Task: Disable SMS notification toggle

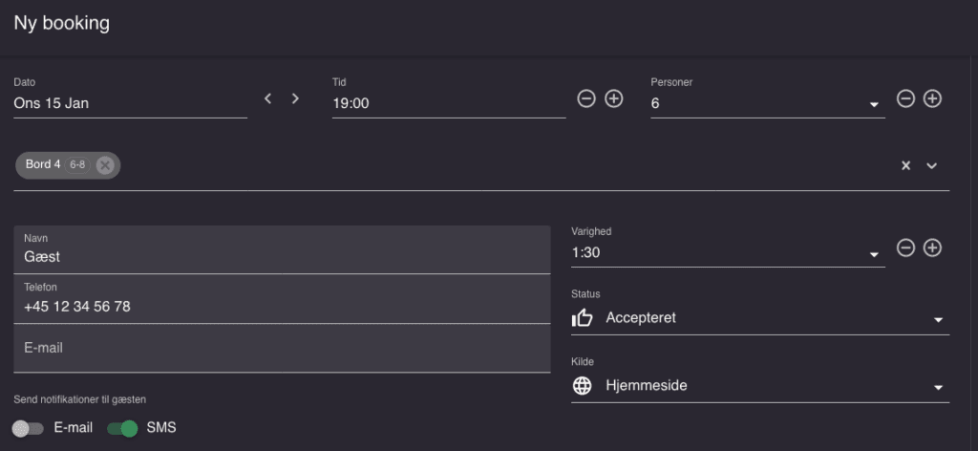Action: point(122,428)
